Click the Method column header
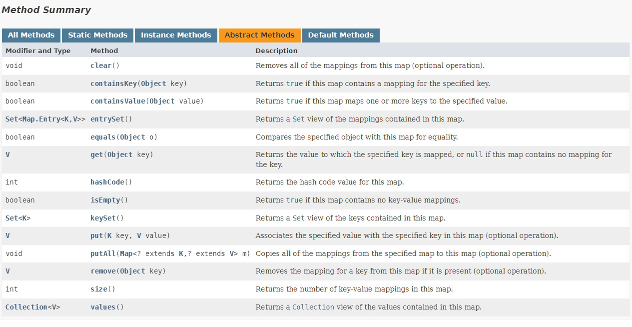This screenshot has width=632, height=327. pos(104,50)
